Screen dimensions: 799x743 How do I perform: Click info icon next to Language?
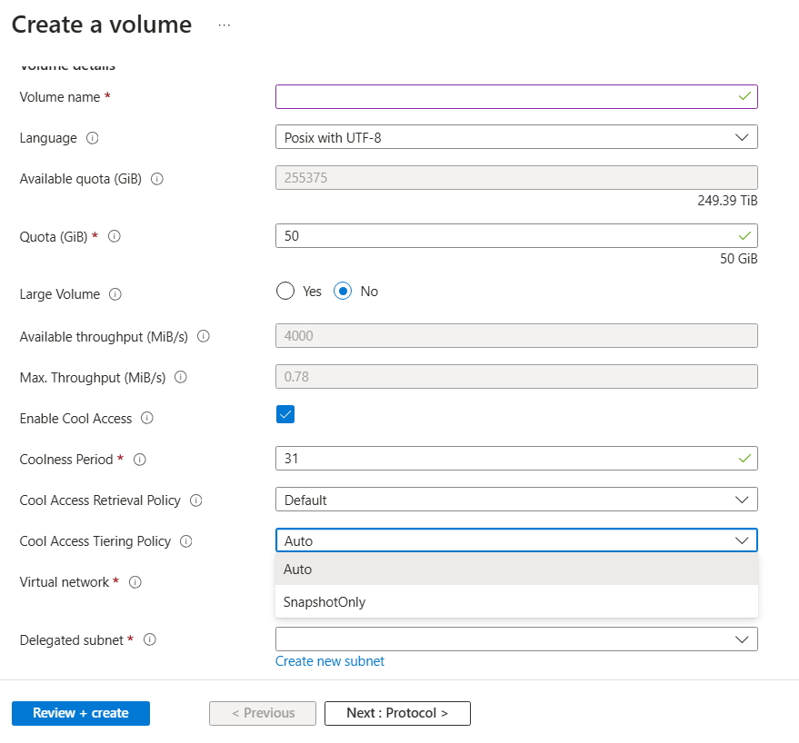tap(92, 138)
